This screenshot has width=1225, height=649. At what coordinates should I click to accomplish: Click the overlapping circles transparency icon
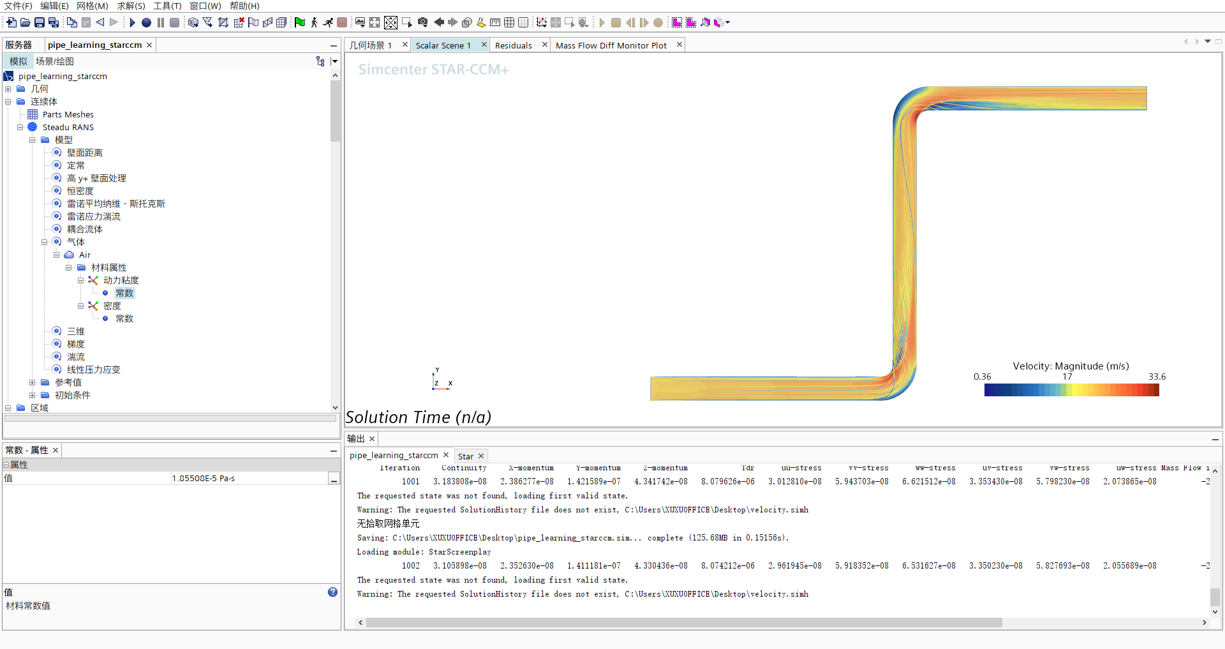pos(466,22)
